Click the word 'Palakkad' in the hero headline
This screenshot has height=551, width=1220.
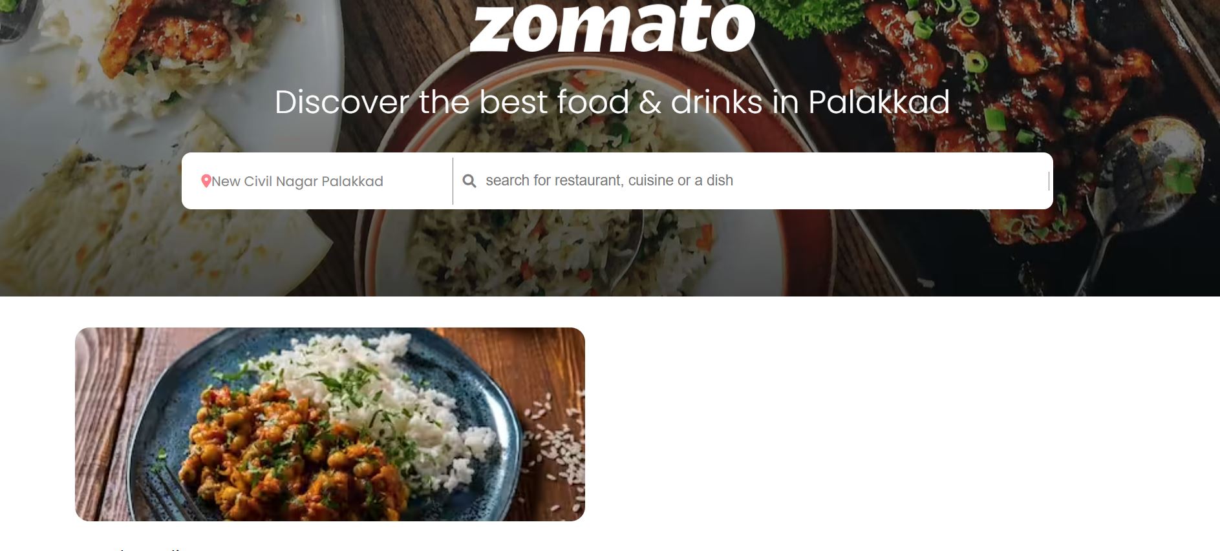[x=879, y=102]
